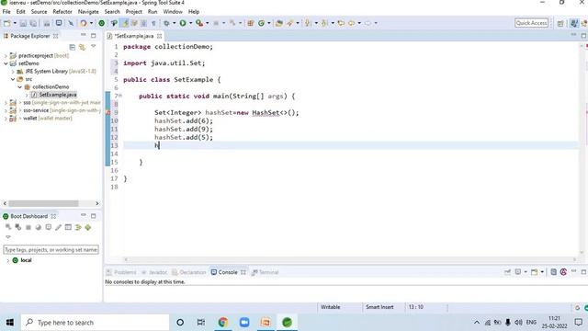Click the Run with coverage toolbar icon
The height and width of the screenshot is (331, 588).
click(x=199, y=23)
